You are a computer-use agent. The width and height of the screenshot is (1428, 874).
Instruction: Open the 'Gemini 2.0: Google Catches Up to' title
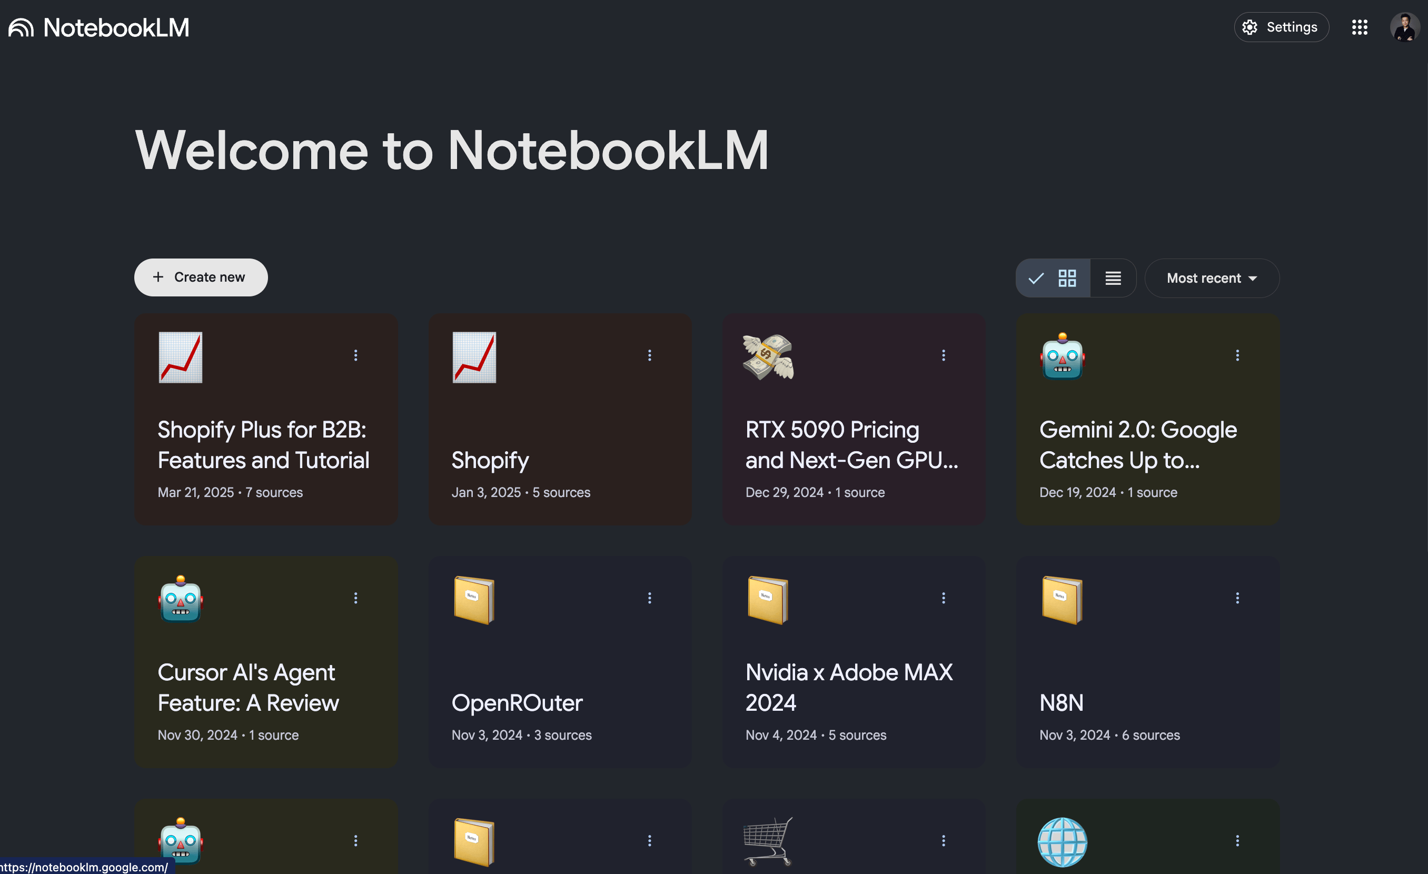pos(1138,444)
